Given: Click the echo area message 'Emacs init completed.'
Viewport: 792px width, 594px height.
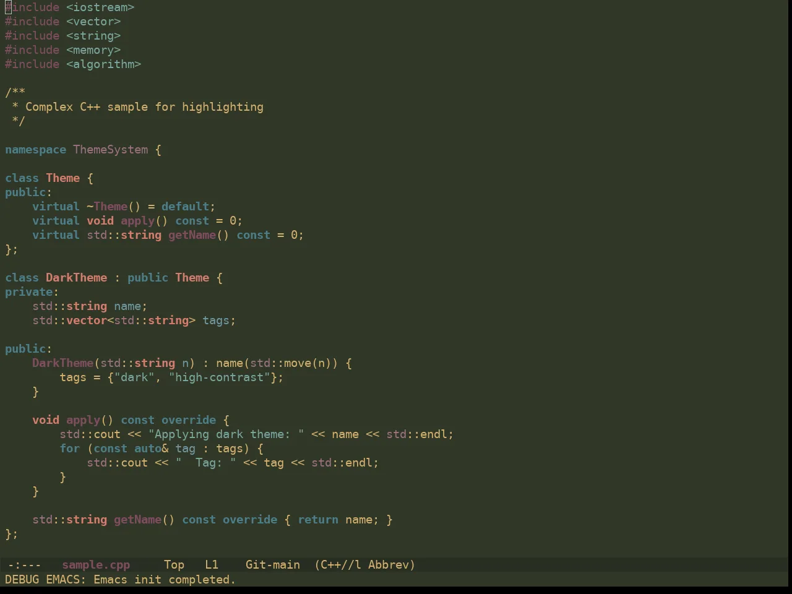Looking at the screenshot, I should tap(165, 580).
